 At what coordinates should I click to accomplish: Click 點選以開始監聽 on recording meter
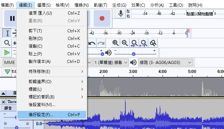pyautogui.click(x=200, y=14)
